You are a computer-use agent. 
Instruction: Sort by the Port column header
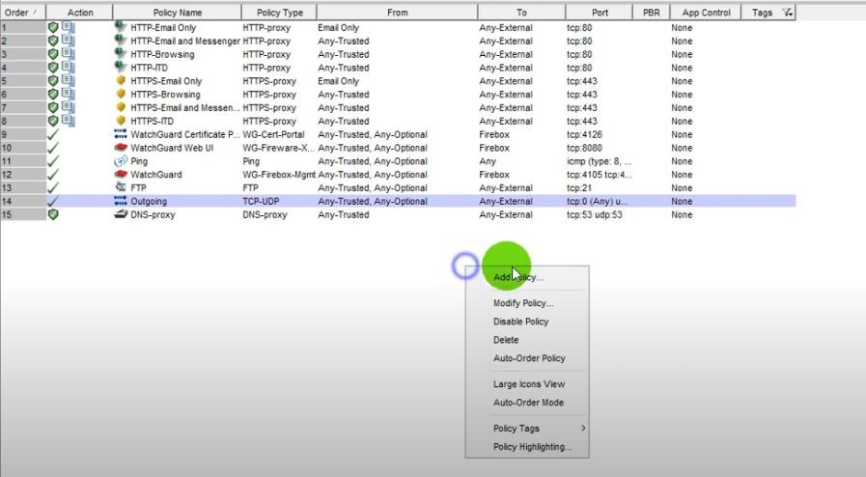pyautogui.click(x=600, y=13)
